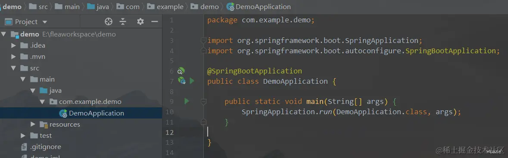Select the test folder row

point(81,136)
